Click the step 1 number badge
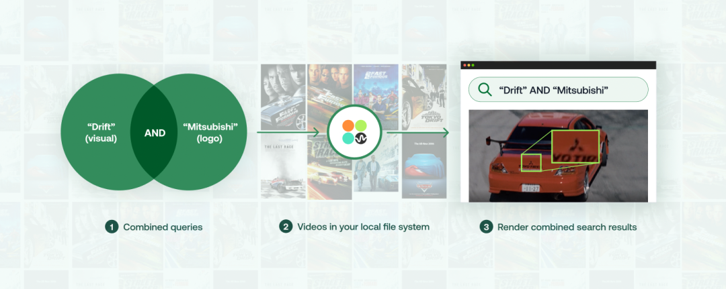Screen dimensions: 726x289 tap(111, 227)
